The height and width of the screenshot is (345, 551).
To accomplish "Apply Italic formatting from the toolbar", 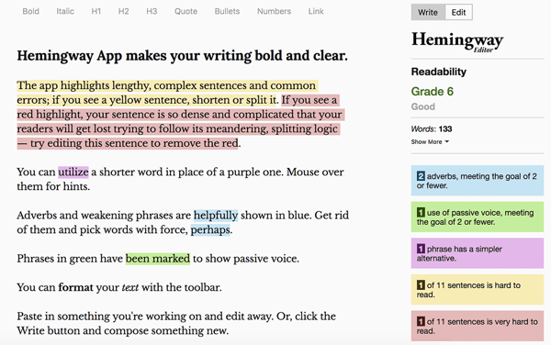I will (65, 11).
